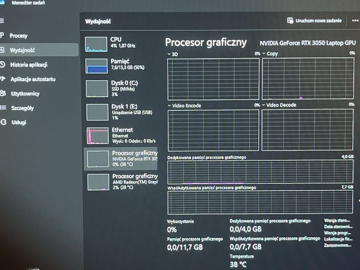
Task: Click the Menedżer zadań window title
Action: 28,3
